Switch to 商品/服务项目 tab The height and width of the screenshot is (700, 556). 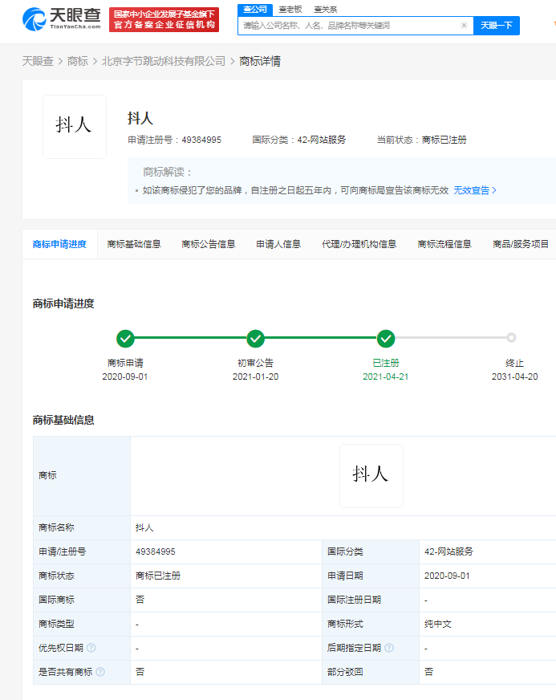(x=521, y=244)
